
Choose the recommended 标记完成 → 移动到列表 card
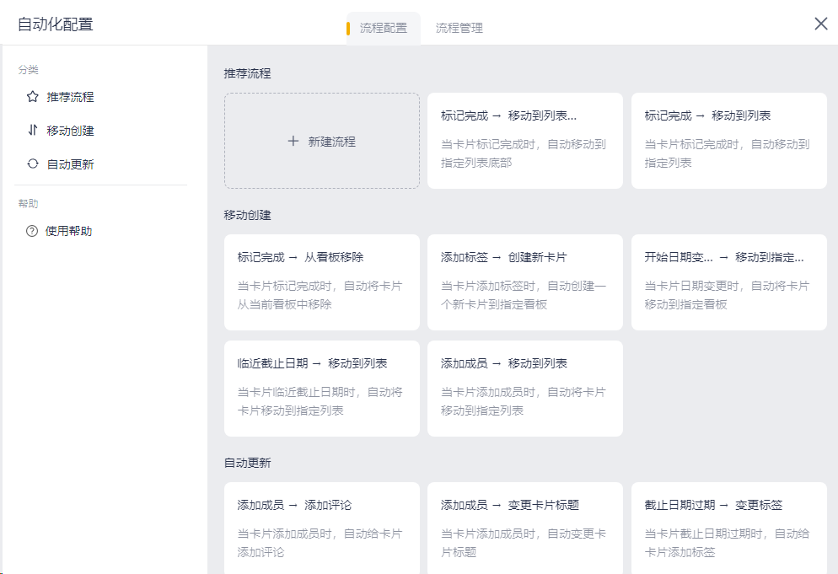click(728, 140)
